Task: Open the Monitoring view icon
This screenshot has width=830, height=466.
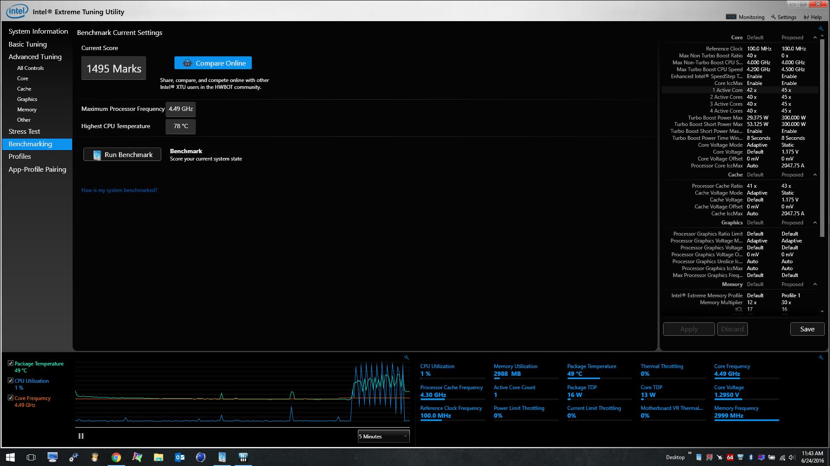Action: coord(731,17)
